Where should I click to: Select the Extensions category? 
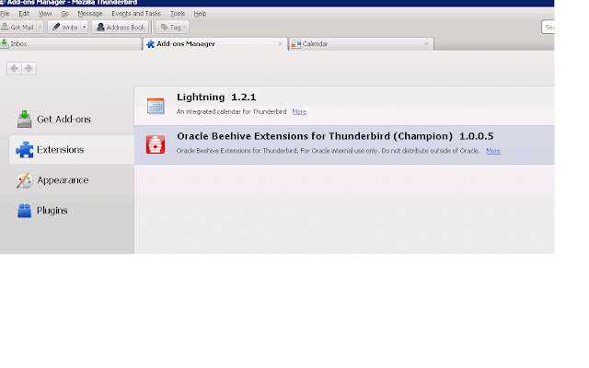72,149
